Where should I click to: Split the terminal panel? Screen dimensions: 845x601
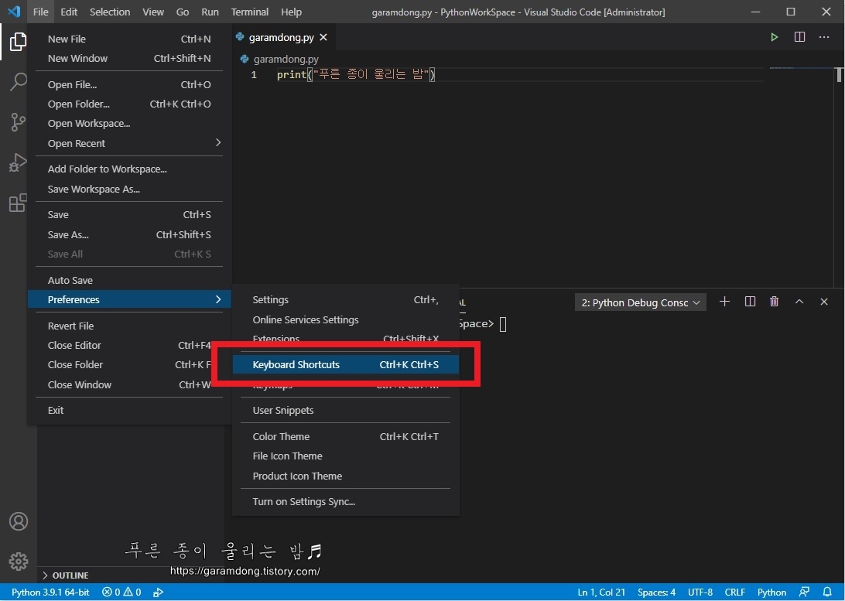point(750,302)
